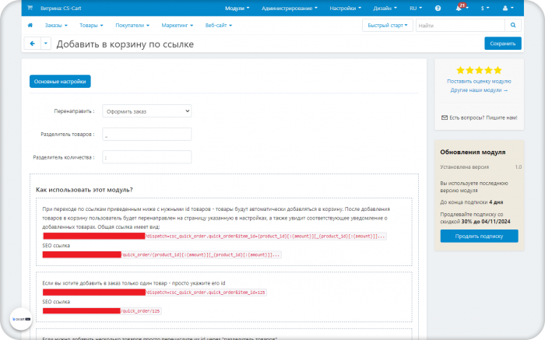545x340 pixels.
Task: Click the Добавить в корзину по ссылке title
Action: (125, 44)
